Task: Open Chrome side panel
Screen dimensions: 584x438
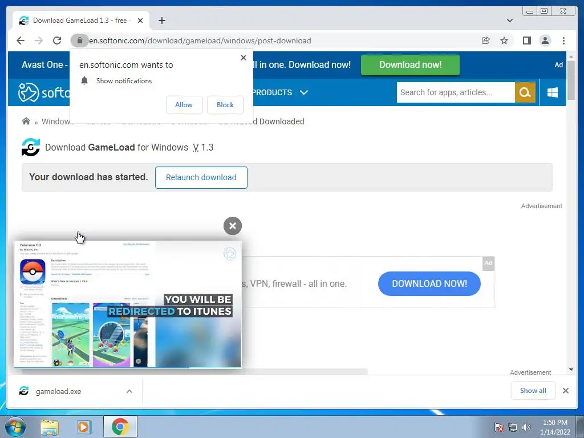Action: pos(526,40)
